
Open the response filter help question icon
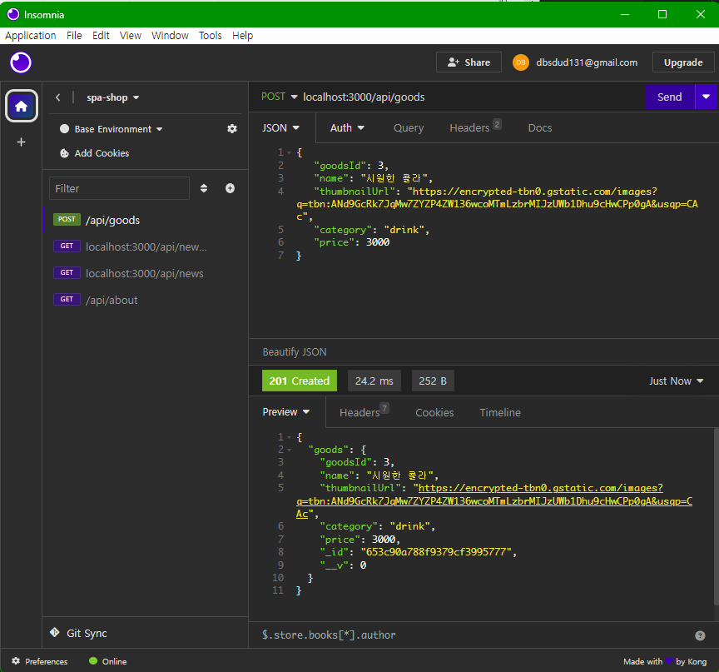[700, 635]
